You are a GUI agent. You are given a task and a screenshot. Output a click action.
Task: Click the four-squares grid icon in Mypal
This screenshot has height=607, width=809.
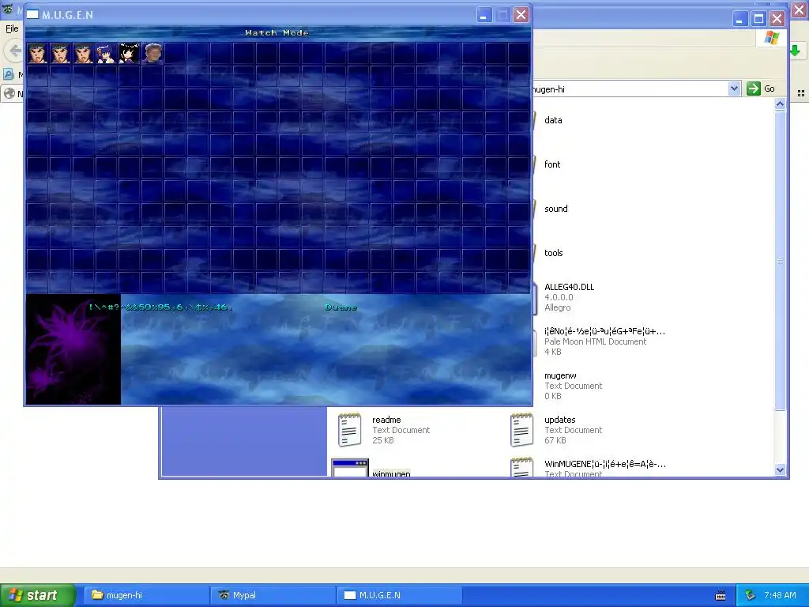801,93
